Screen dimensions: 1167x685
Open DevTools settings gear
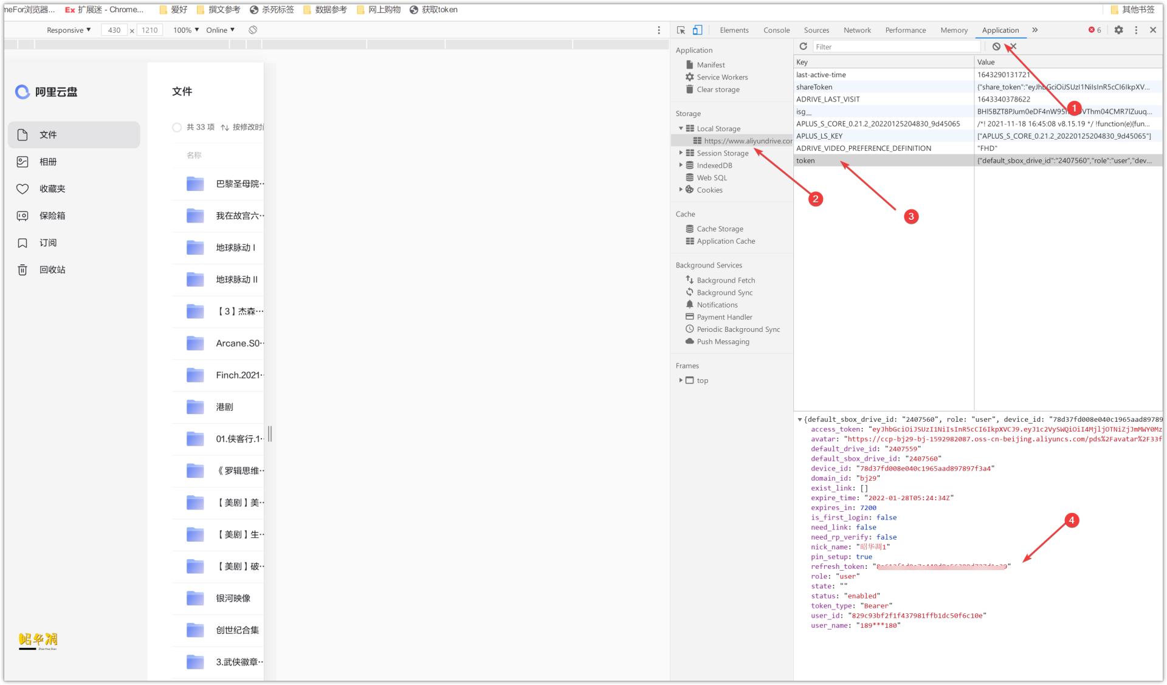[x=1118, y=30]
